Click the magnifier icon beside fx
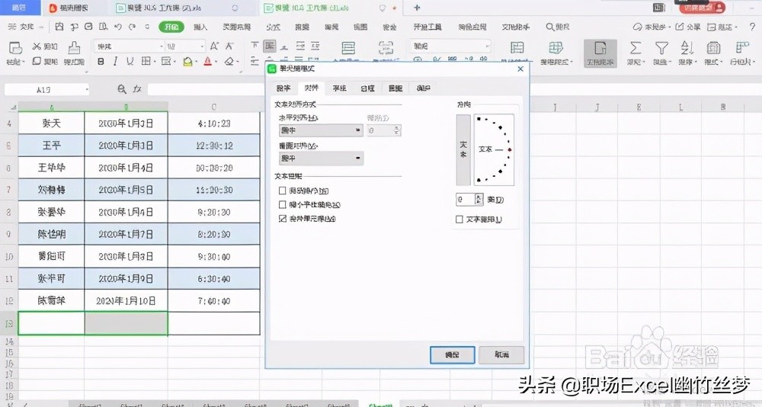762x407 pixels. point(121,89)
